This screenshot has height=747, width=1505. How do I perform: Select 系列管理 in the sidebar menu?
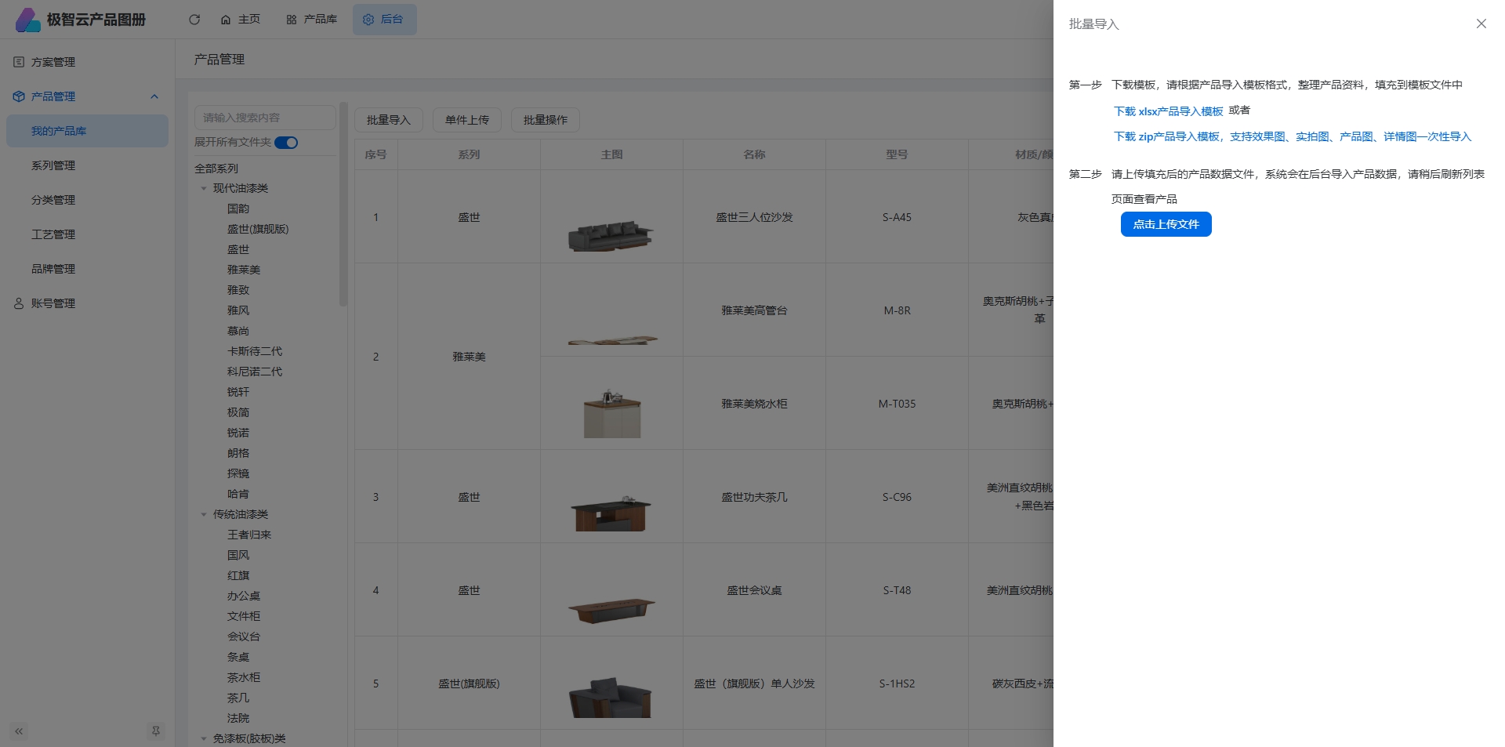pos(53,165)
